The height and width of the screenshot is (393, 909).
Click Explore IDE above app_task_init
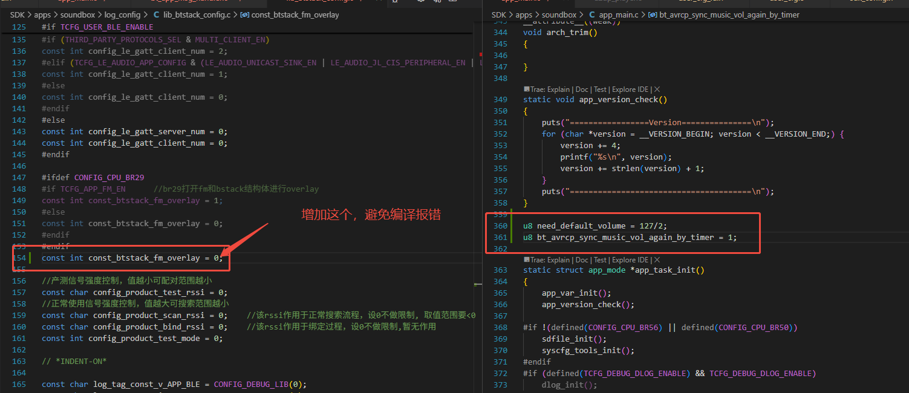630,260
